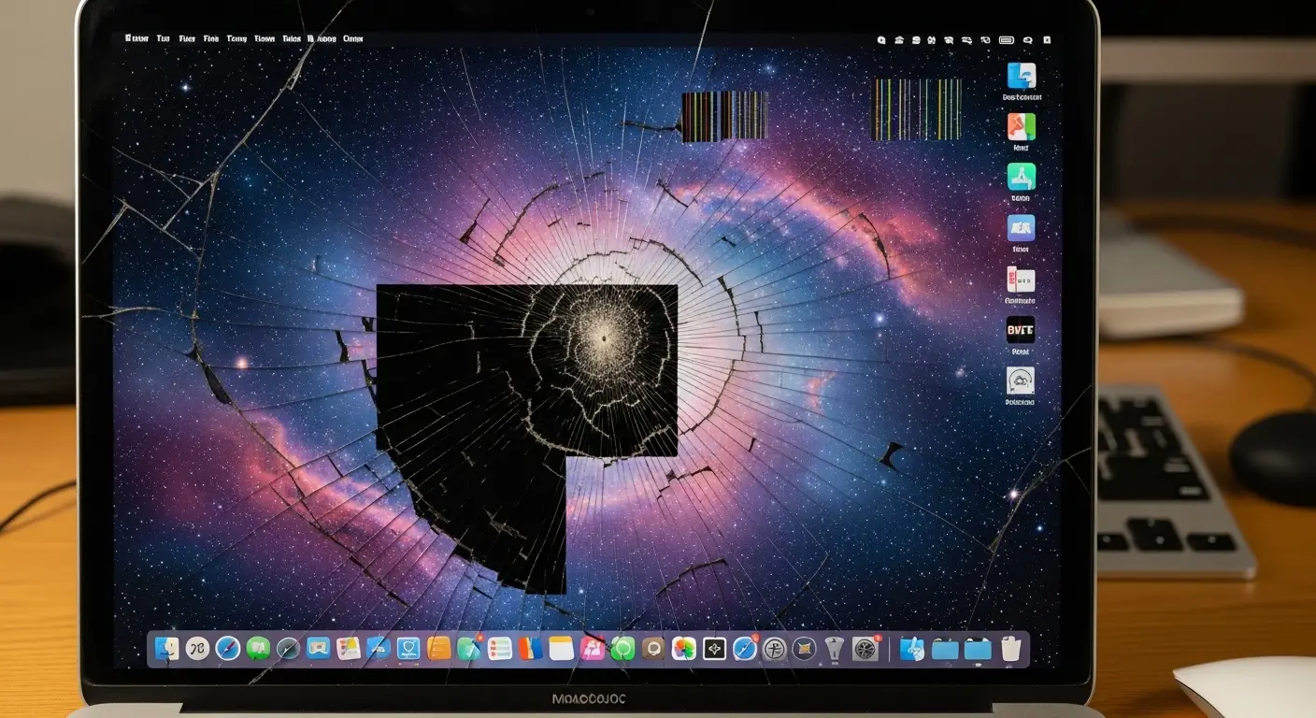
Task: Open the Edit menu dropdown
Action: pos(210,38)
